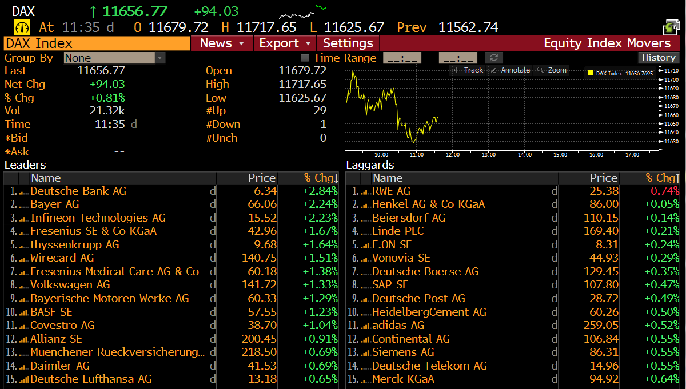
Task: Click the refresh icon next to Time Range fields
Action: [x=493, y=58]
